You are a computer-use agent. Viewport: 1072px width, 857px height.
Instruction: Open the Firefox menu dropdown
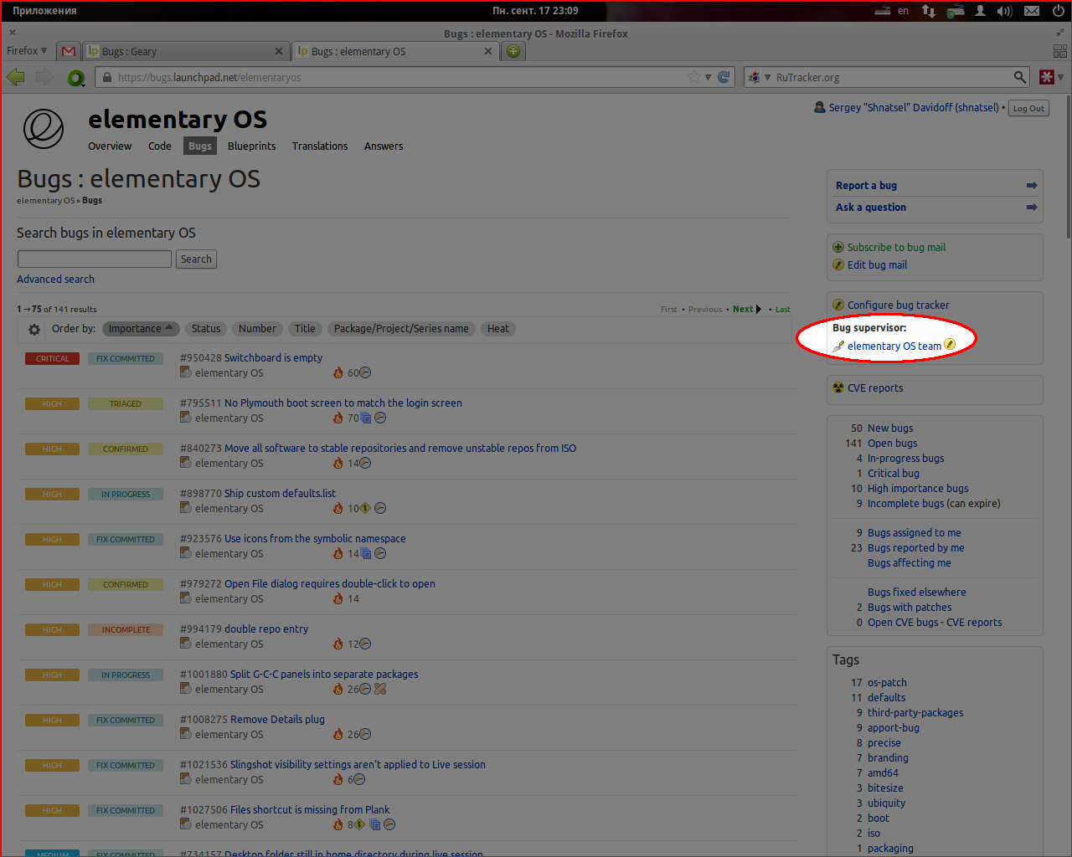tap(27, 51)
